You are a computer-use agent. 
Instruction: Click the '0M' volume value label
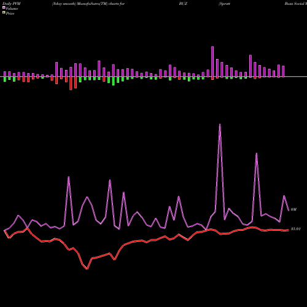point(293,209)
